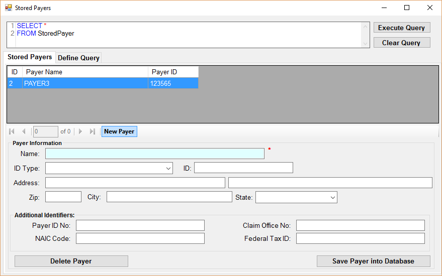
Task: Jump to last record navigator icon
Action: 93,131
